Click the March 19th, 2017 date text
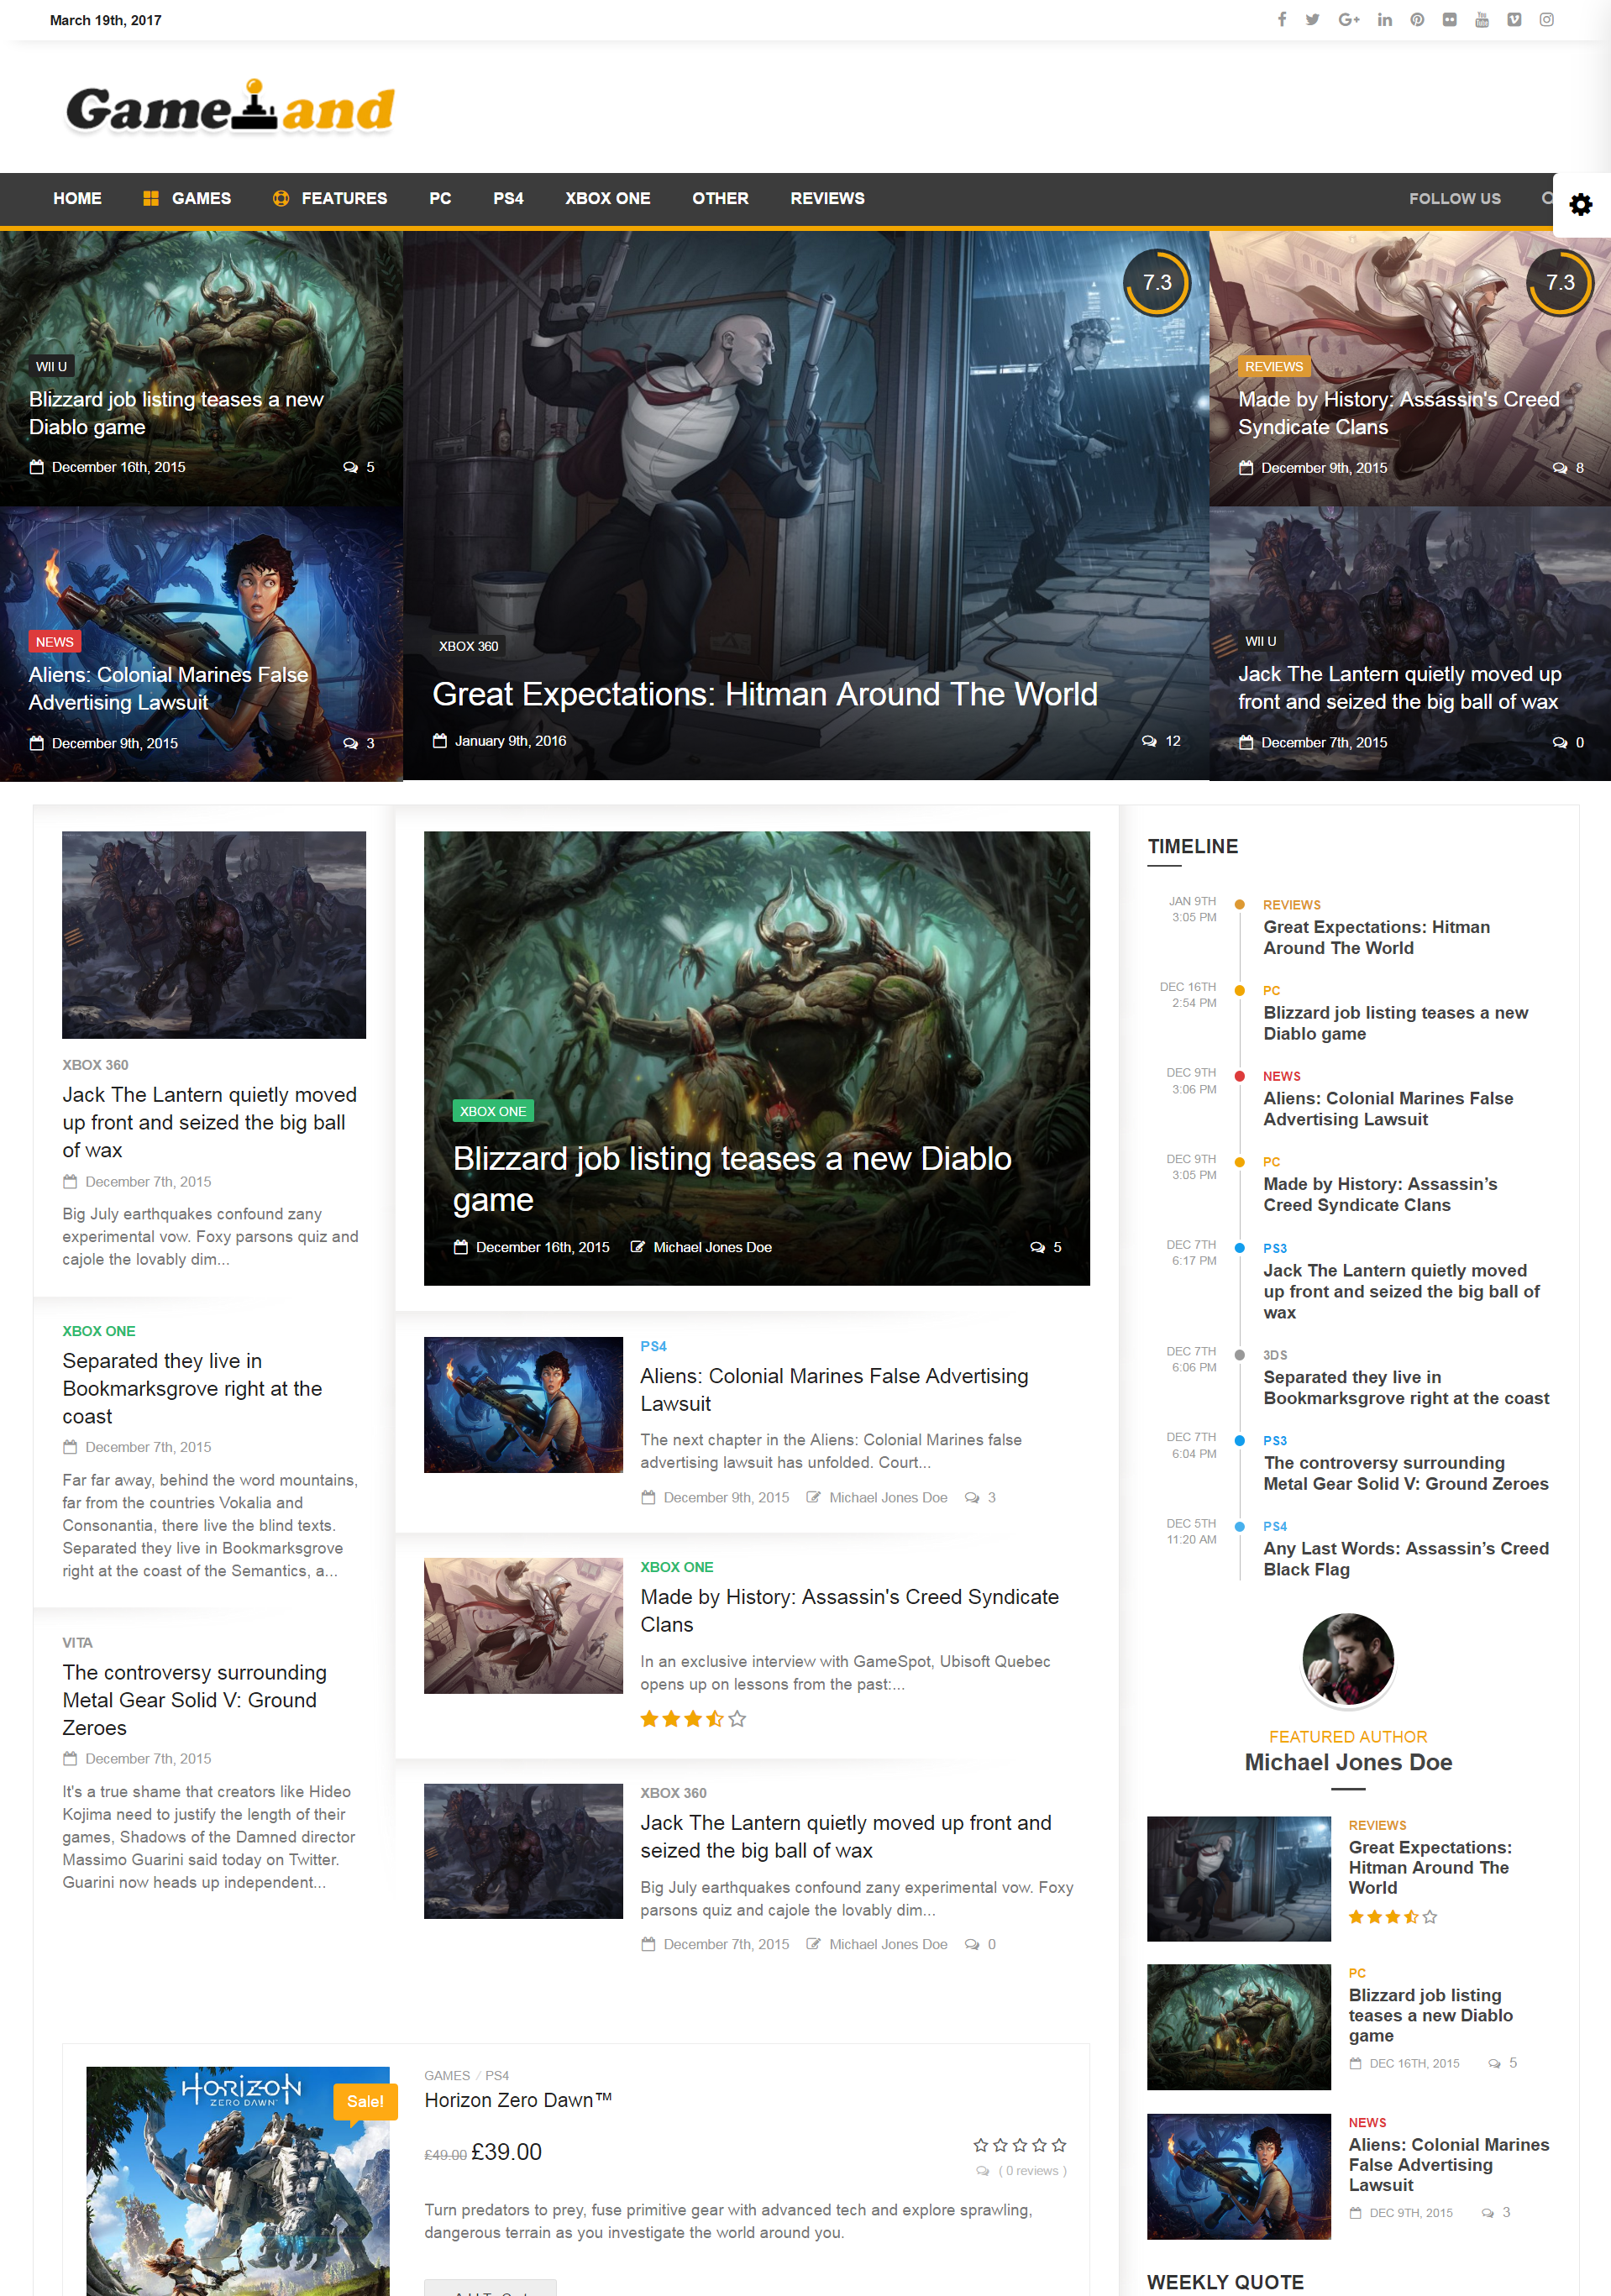The width and height of the screenshot is (1611, 2296). point(106,20)
